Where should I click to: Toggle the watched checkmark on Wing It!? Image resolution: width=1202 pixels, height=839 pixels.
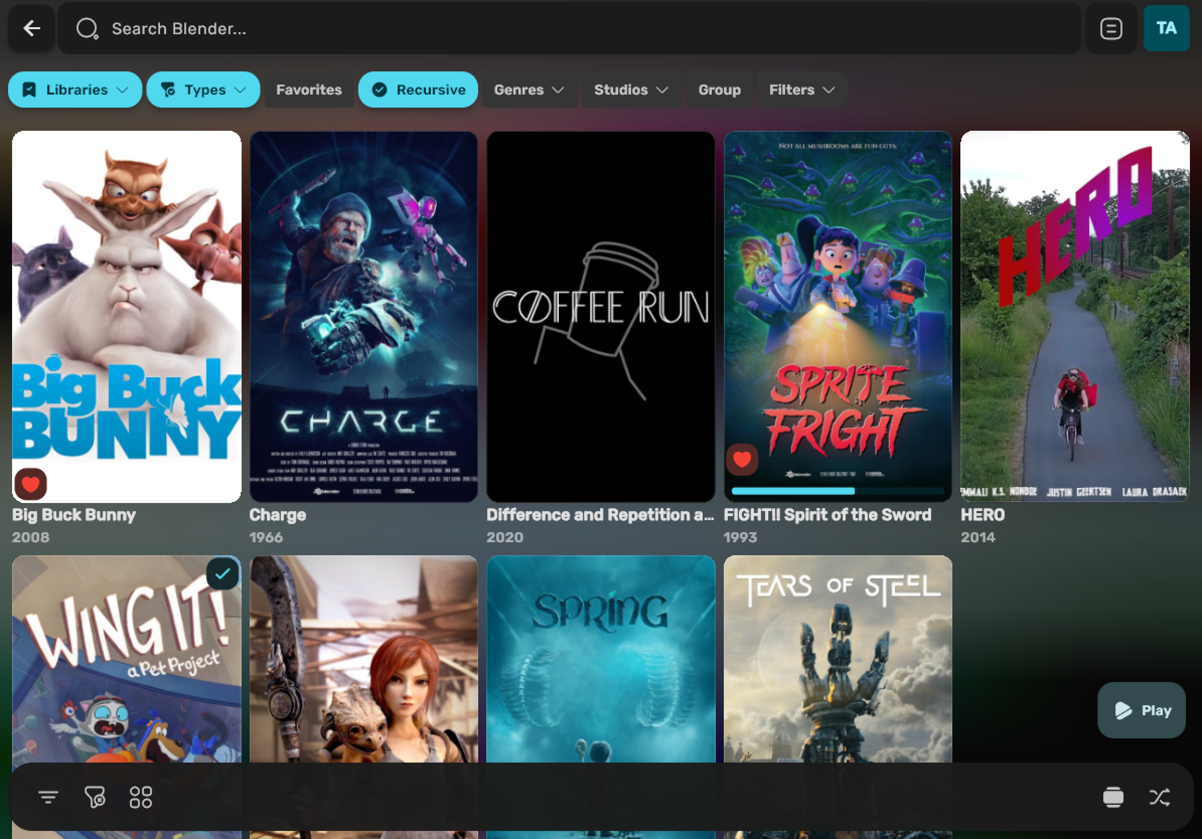(222, 574)
